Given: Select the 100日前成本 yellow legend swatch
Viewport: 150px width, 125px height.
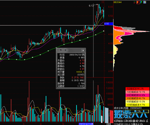Looking at the screenshot, I should (x=138, y=105).
